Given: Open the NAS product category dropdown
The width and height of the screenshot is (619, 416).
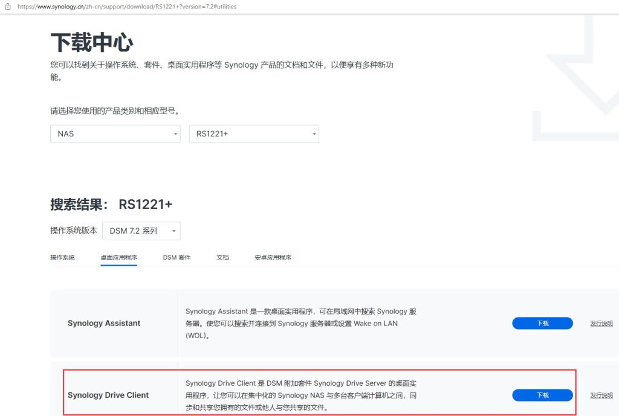Looking at the screenshot, I should point(115,134).
